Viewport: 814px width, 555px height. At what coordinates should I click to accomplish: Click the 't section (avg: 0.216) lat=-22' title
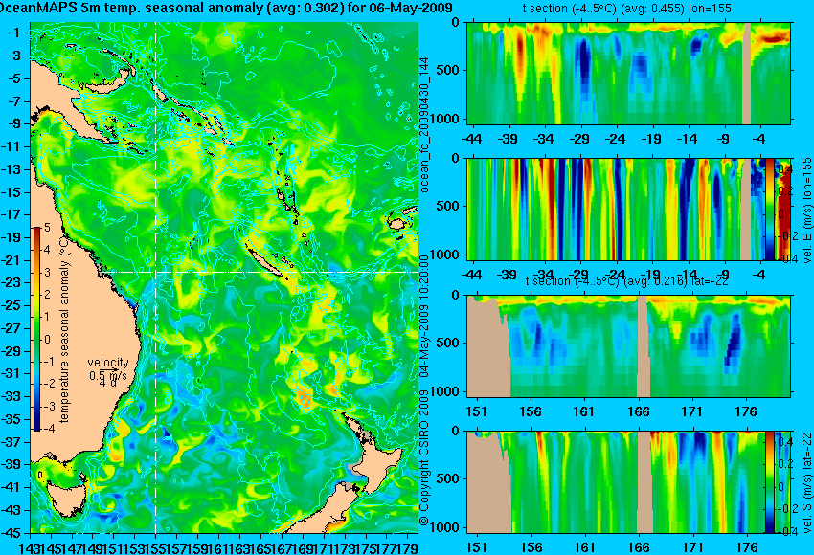pos(627,280)
